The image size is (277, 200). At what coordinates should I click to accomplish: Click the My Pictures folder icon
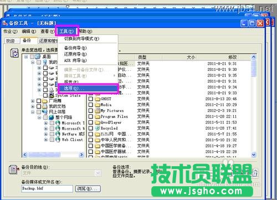click(x=98, y=111)
